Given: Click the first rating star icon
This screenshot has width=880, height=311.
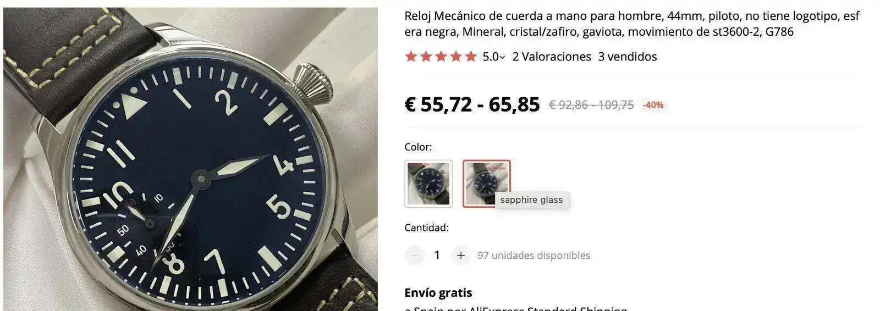Looking at the screenshot, I should (x=411, y=56).
